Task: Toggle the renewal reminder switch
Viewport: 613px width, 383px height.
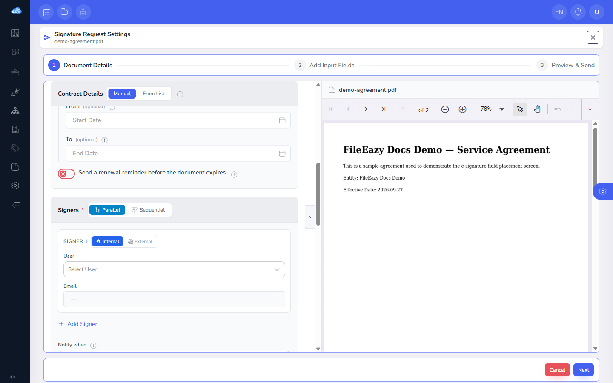Action: 66,174
